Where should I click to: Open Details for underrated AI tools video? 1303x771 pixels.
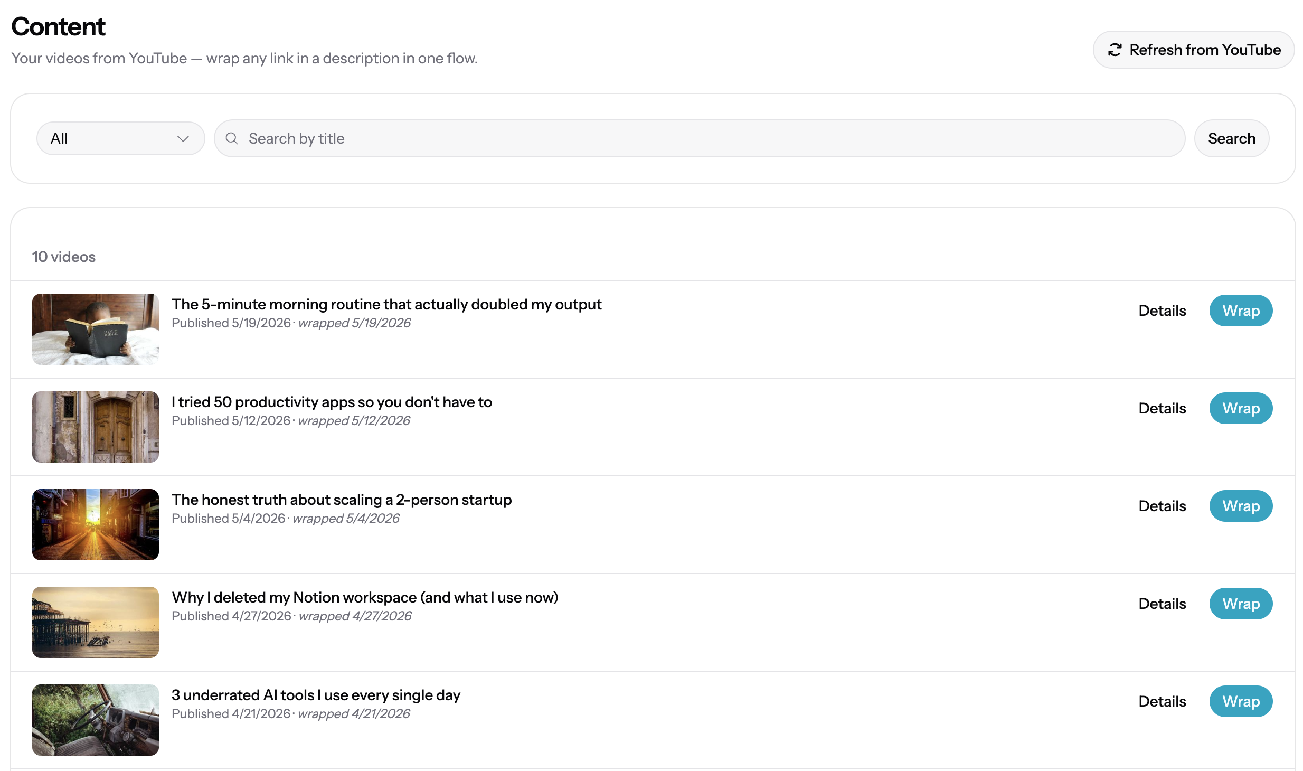pyautogui.click(x=1162, y=701)
